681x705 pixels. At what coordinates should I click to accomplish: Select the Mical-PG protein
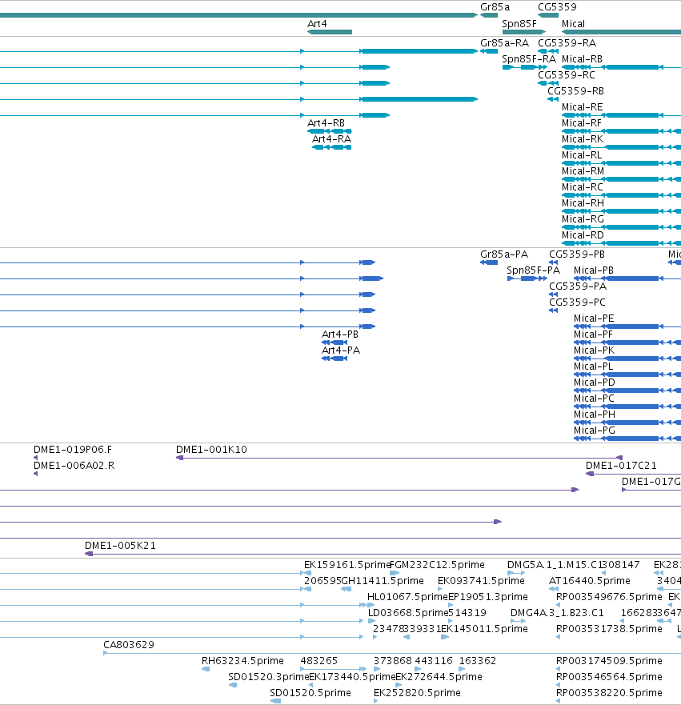pos(627,439)
